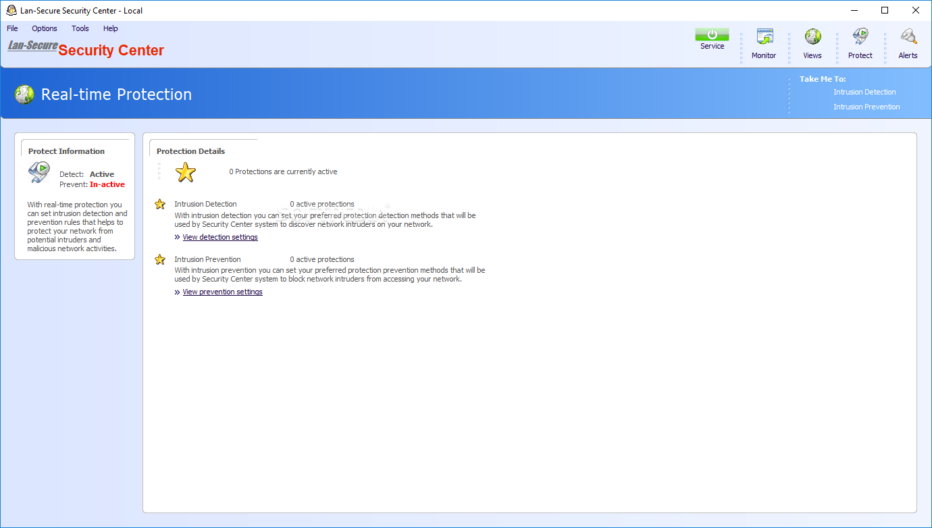
Task: Click Intrusion Prevention '0 active protections' count
Action: point(322,259)
